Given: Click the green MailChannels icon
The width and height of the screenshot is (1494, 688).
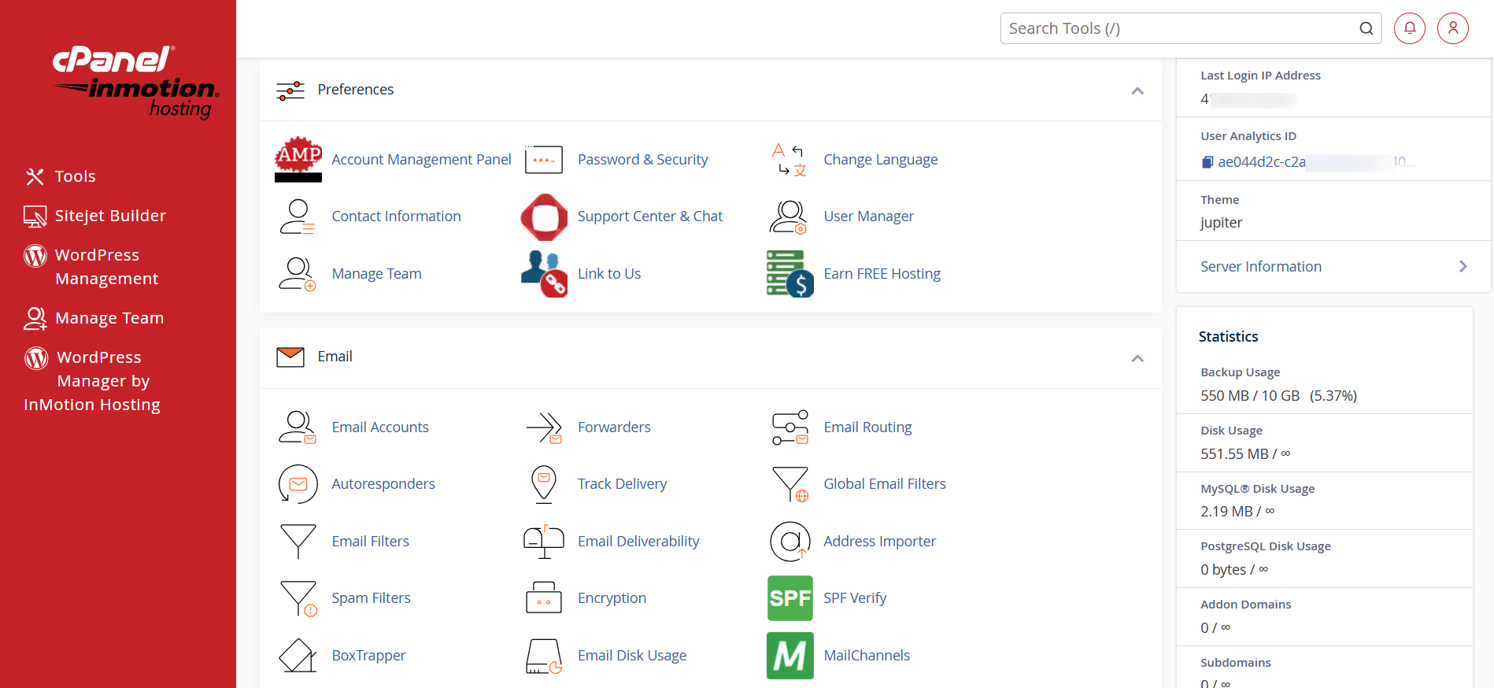Looking at the screenshot, I should click(x=790, y=656).
